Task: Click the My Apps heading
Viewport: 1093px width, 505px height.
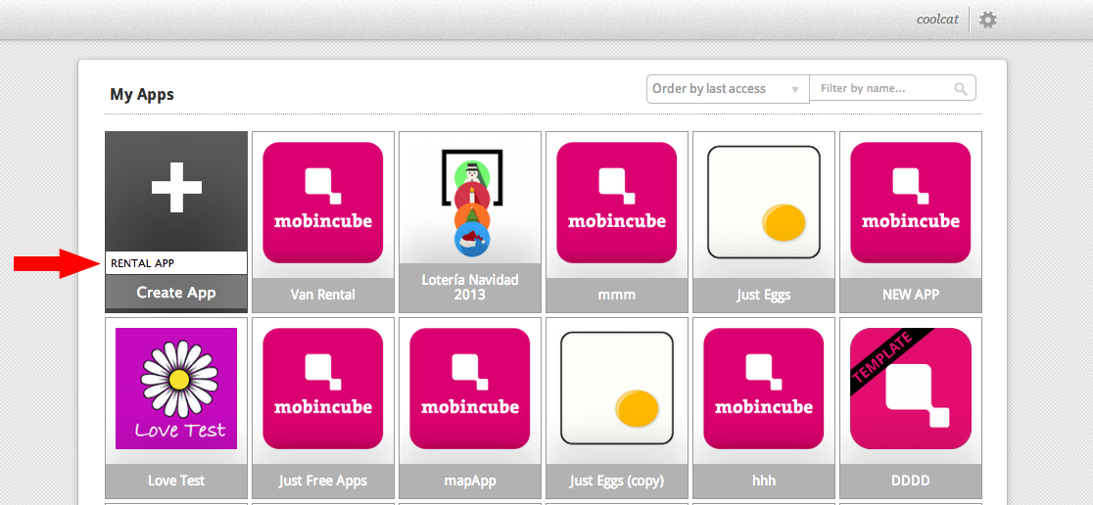Action: (x=142, y=94)
